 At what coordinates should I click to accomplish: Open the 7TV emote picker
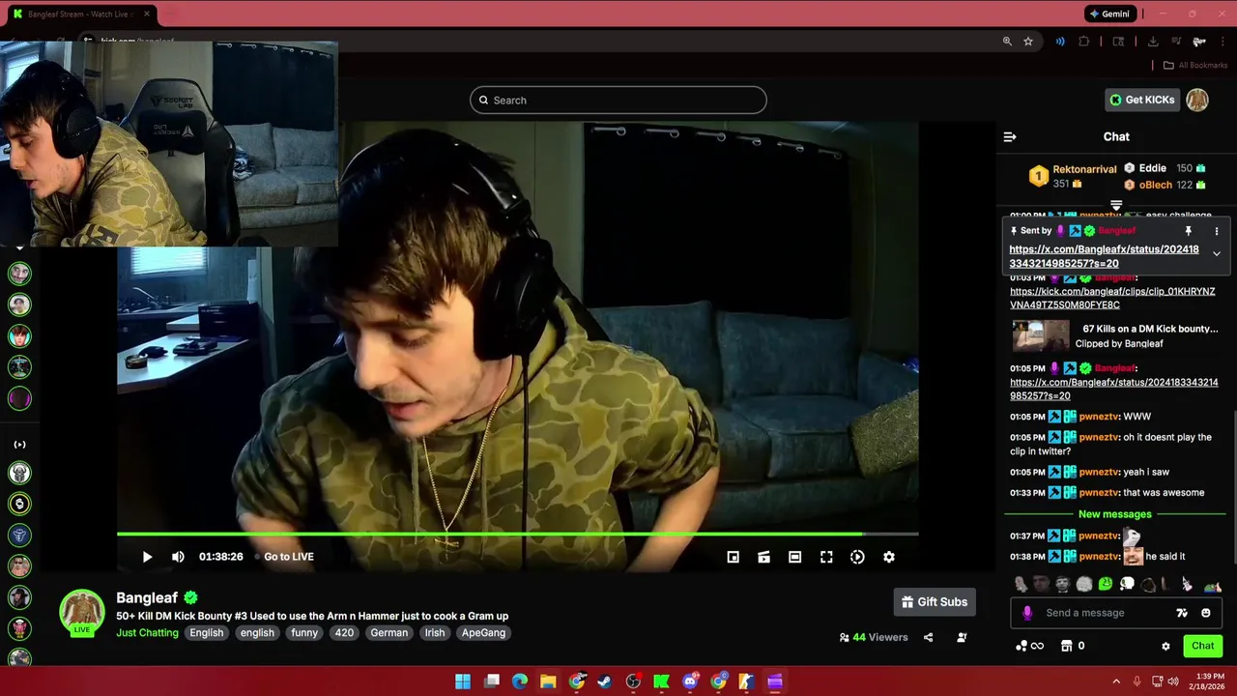1182,613
